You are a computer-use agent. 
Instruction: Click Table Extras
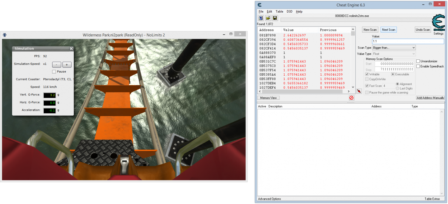click(432, 199)
